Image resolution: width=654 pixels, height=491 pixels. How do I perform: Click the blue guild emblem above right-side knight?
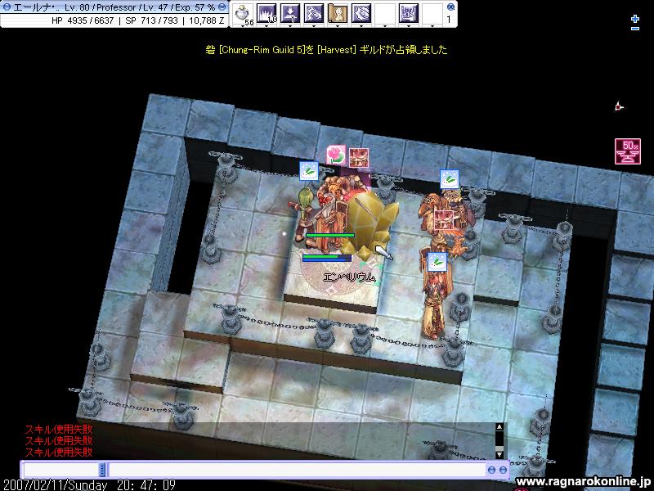(x=450, y=179)
